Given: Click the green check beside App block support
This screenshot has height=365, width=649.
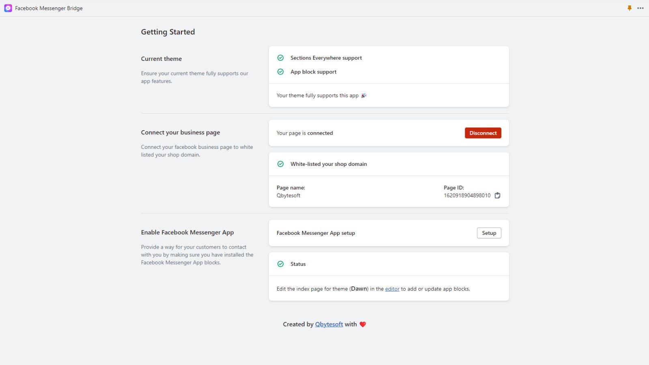Looking at the screenshot, I should pyautogui.click(x=280, y=72).
